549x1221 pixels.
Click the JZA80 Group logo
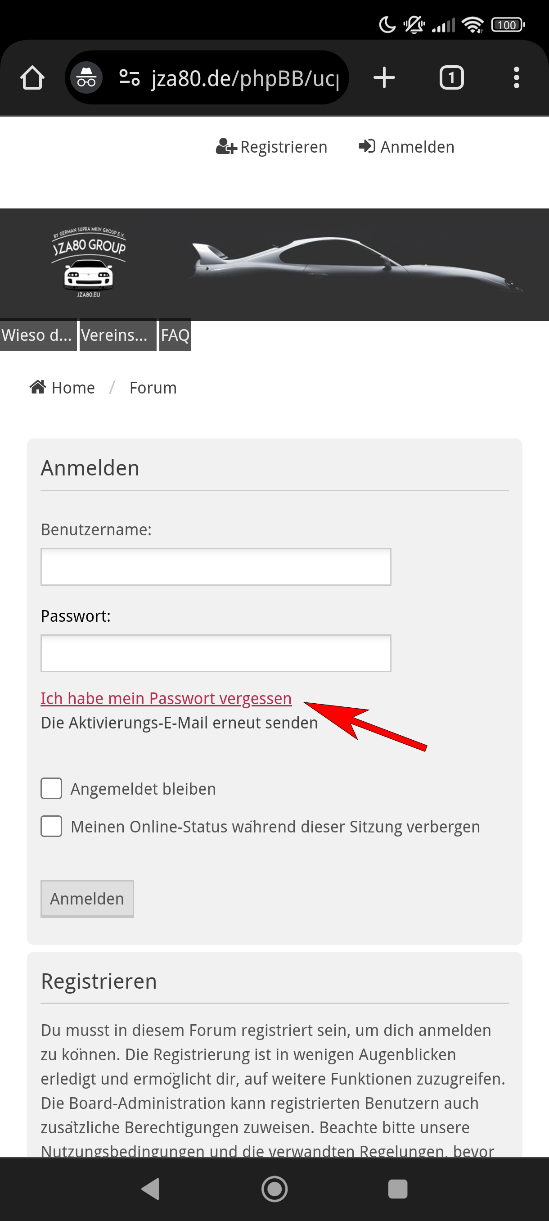(89, 263)
